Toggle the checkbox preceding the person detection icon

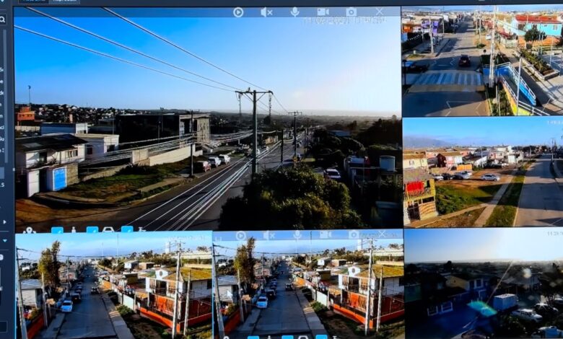point(57,230)
